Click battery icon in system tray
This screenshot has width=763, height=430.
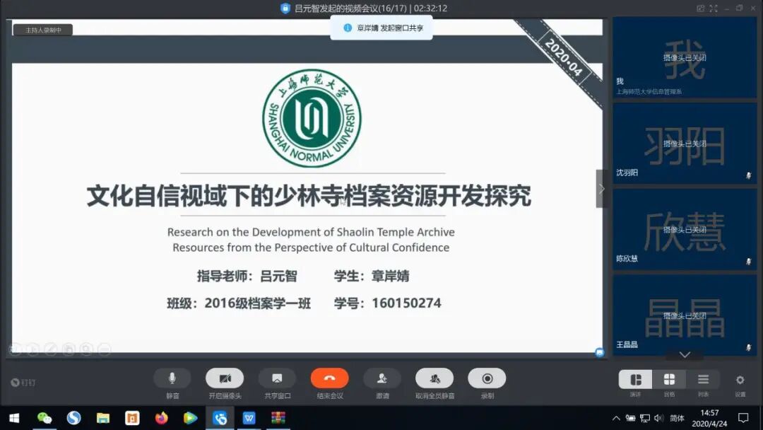631,418
